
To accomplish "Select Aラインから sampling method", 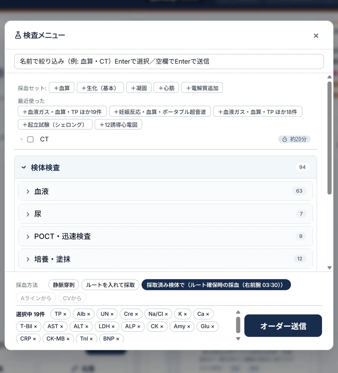I will tap(36, 298).
